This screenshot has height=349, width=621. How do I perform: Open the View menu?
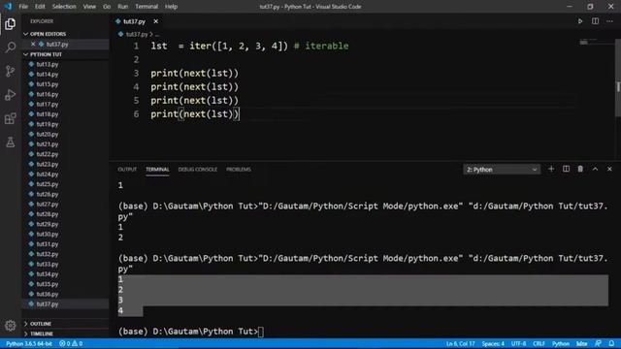tap(89, 7)
